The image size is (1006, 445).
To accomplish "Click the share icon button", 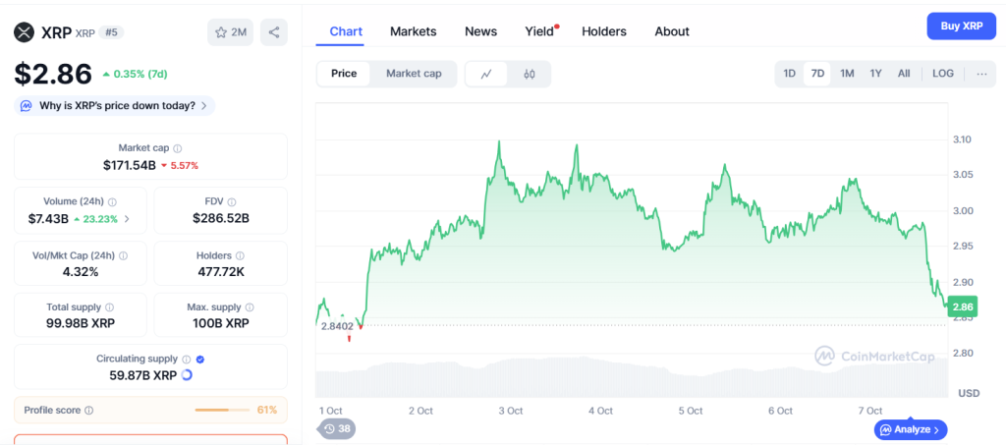I will (273, 32).
